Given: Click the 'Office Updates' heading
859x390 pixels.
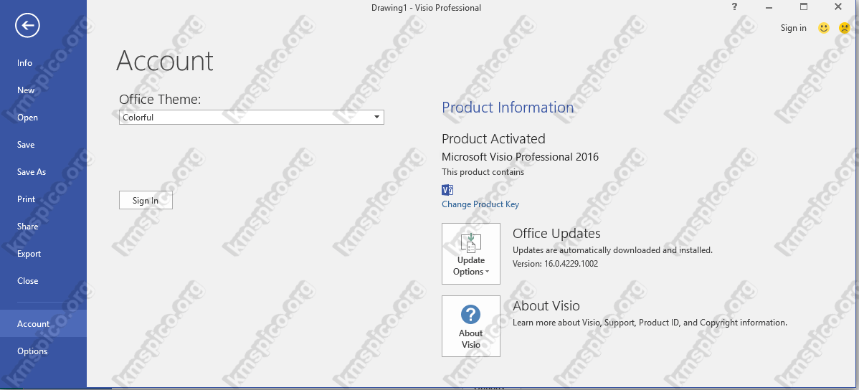Looking at the screenshot, I should click(x=556, y=234).
